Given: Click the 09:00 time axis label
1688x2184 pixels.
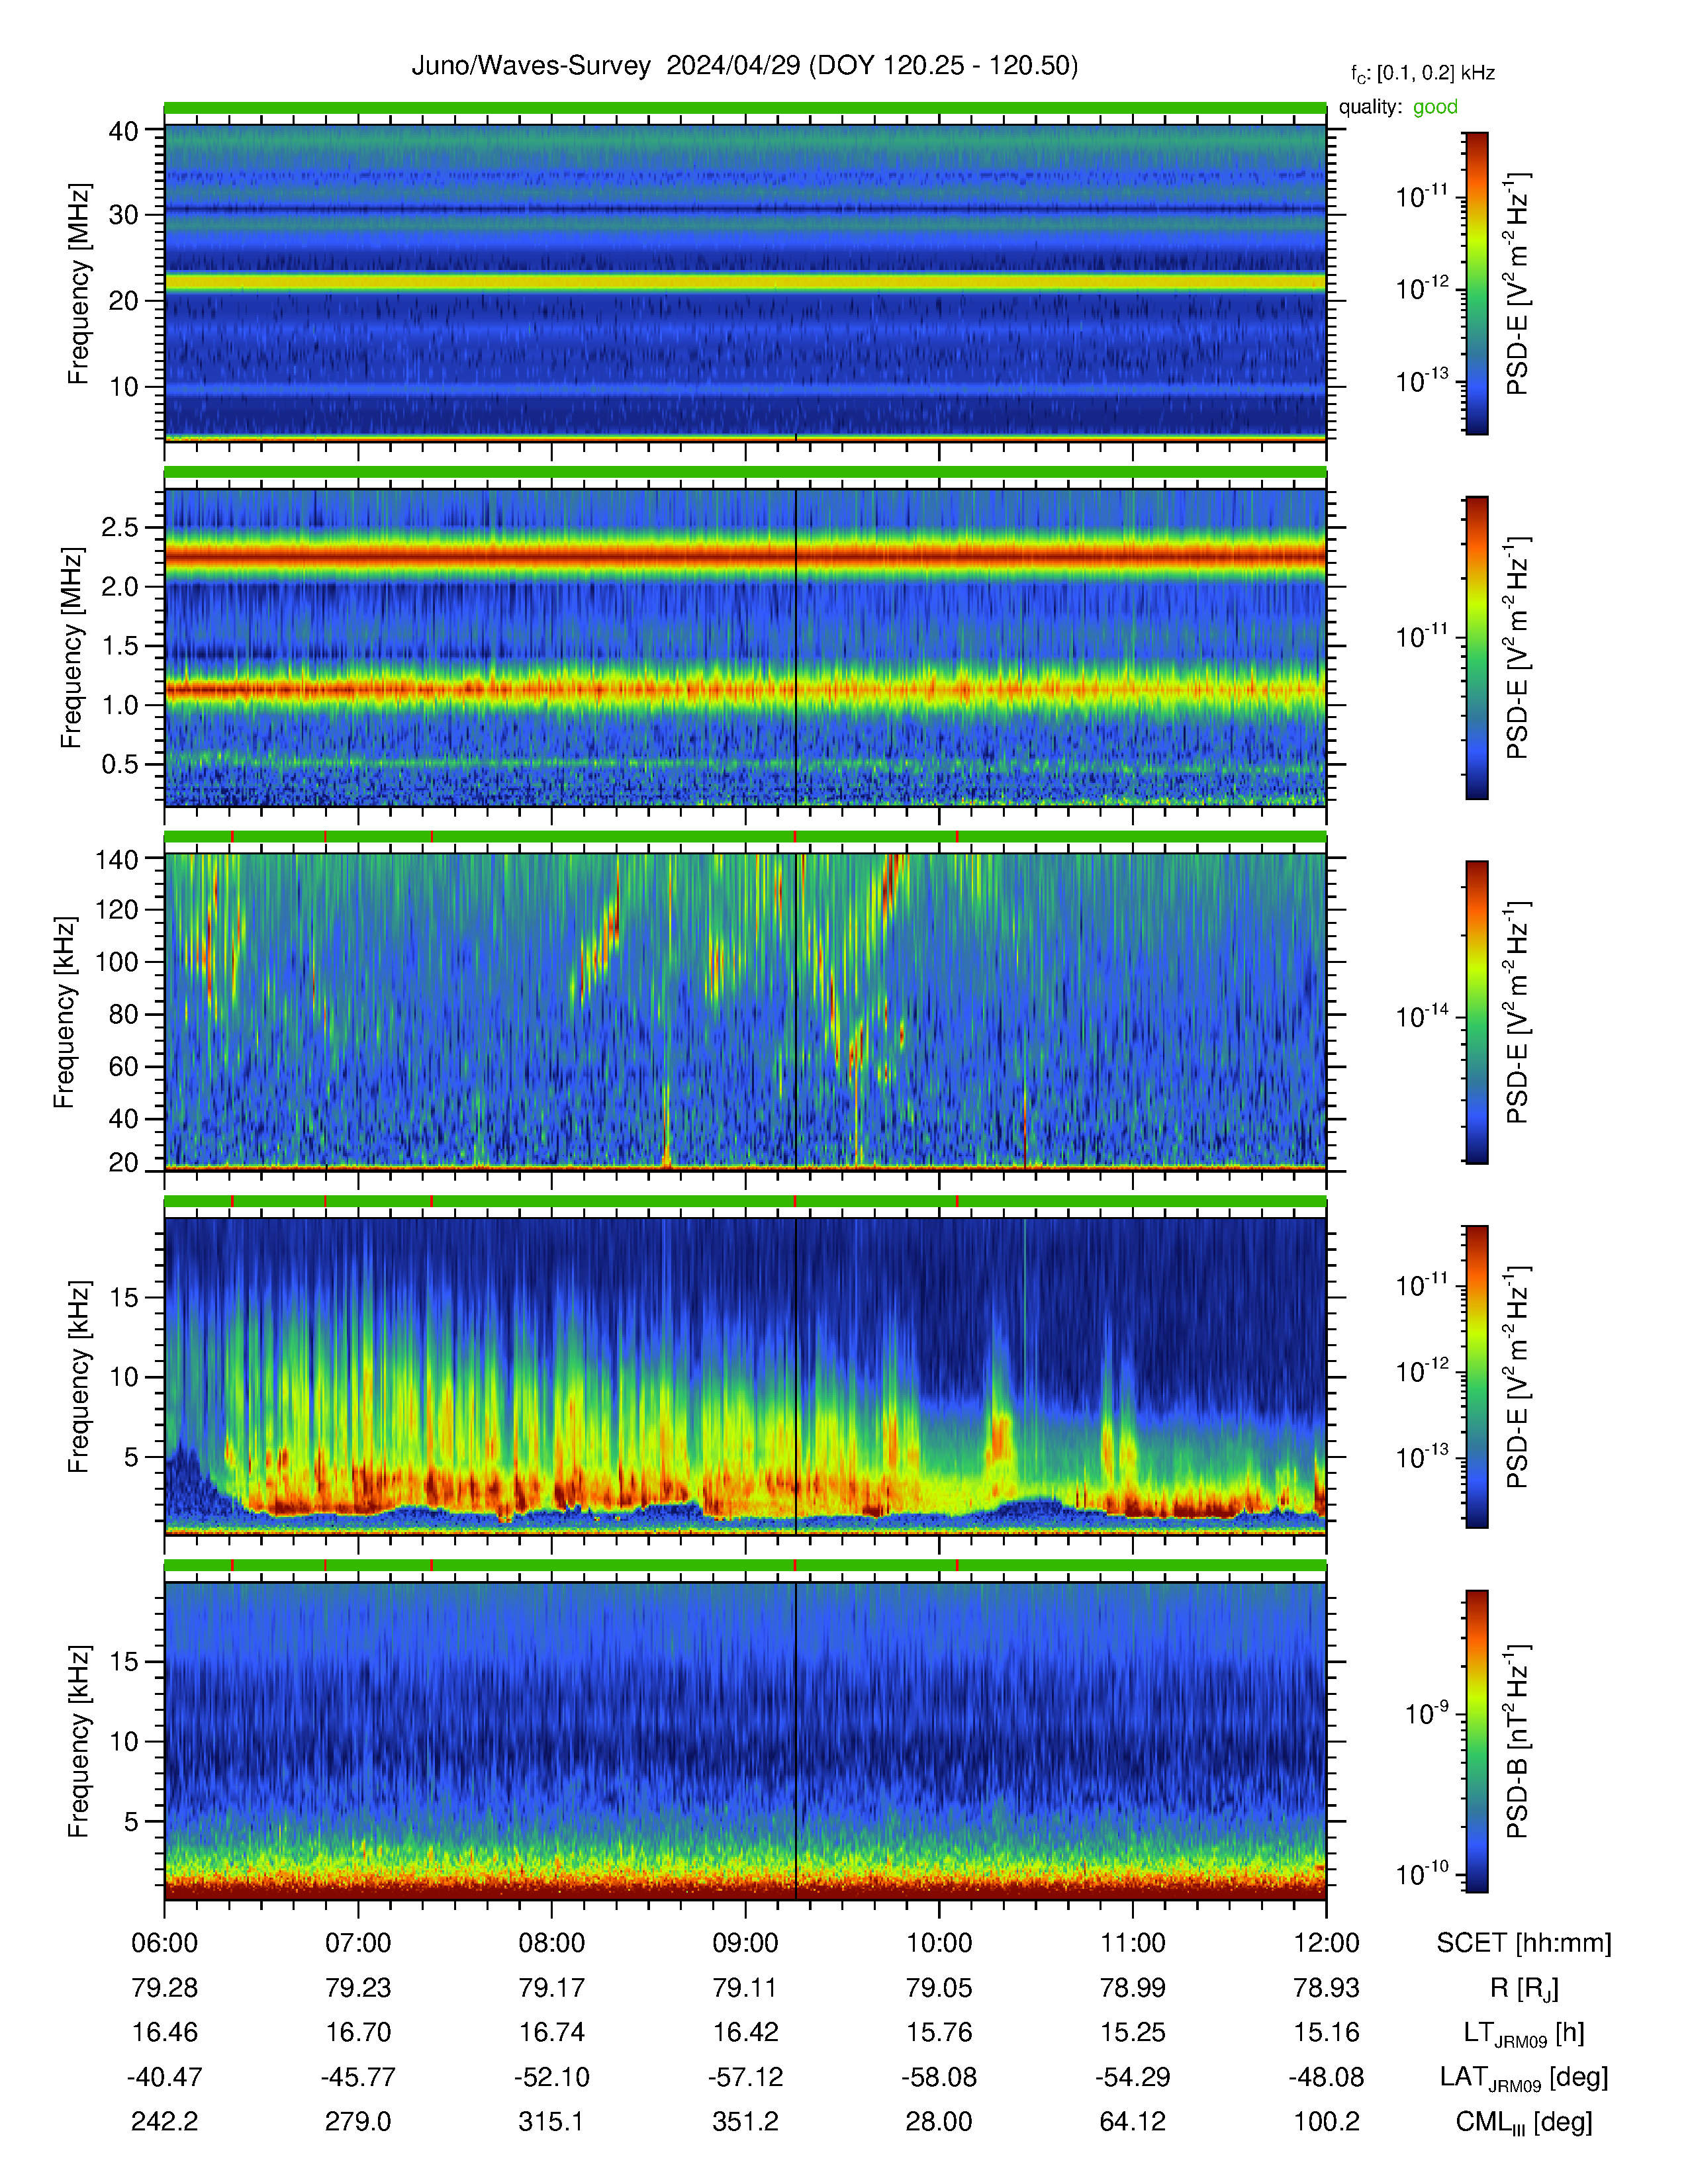Looking at the screenshot, I should tap(745, 1943).
